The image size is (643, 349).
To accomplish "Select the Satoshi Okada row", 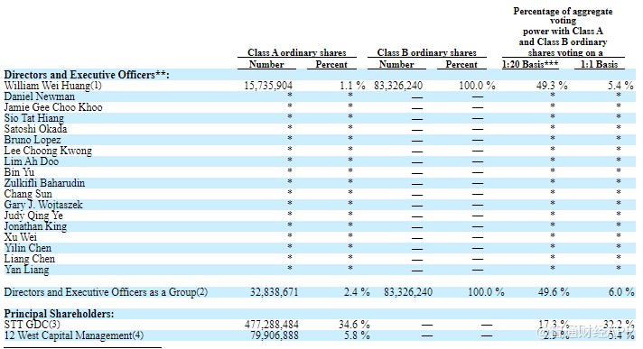I will pyautogui.click(x=320, y=129).
